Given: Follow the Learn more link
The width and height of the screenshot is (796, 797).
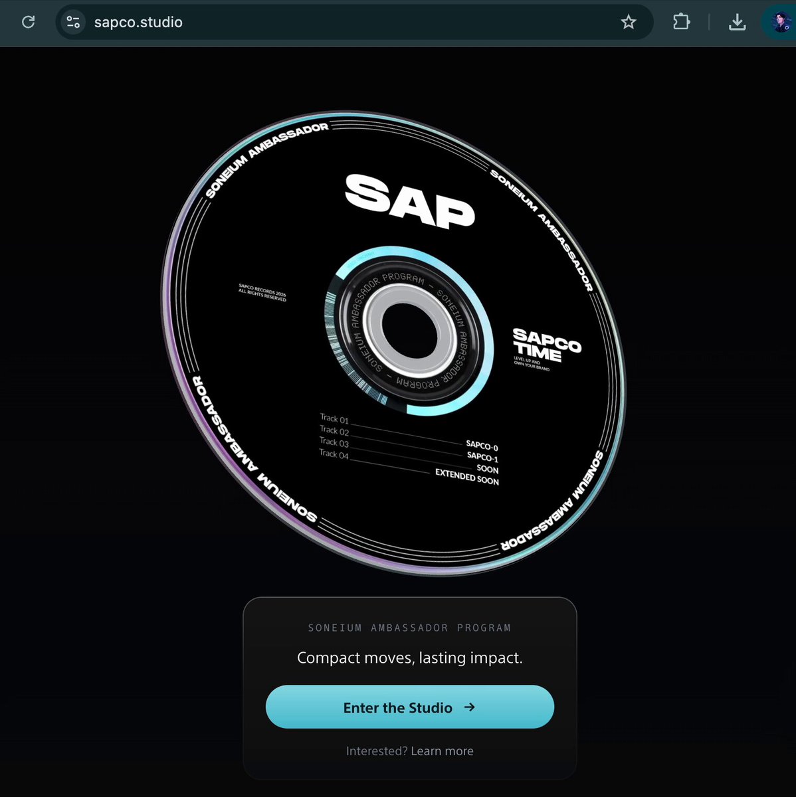Looking at the screenshot, I should (443, 751).
